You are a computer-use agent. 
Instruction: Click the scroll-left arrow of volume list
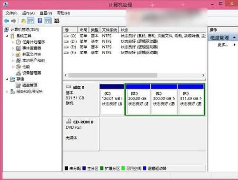[66, 75]
